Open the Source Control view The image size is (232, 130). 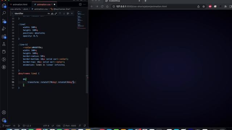4,21
